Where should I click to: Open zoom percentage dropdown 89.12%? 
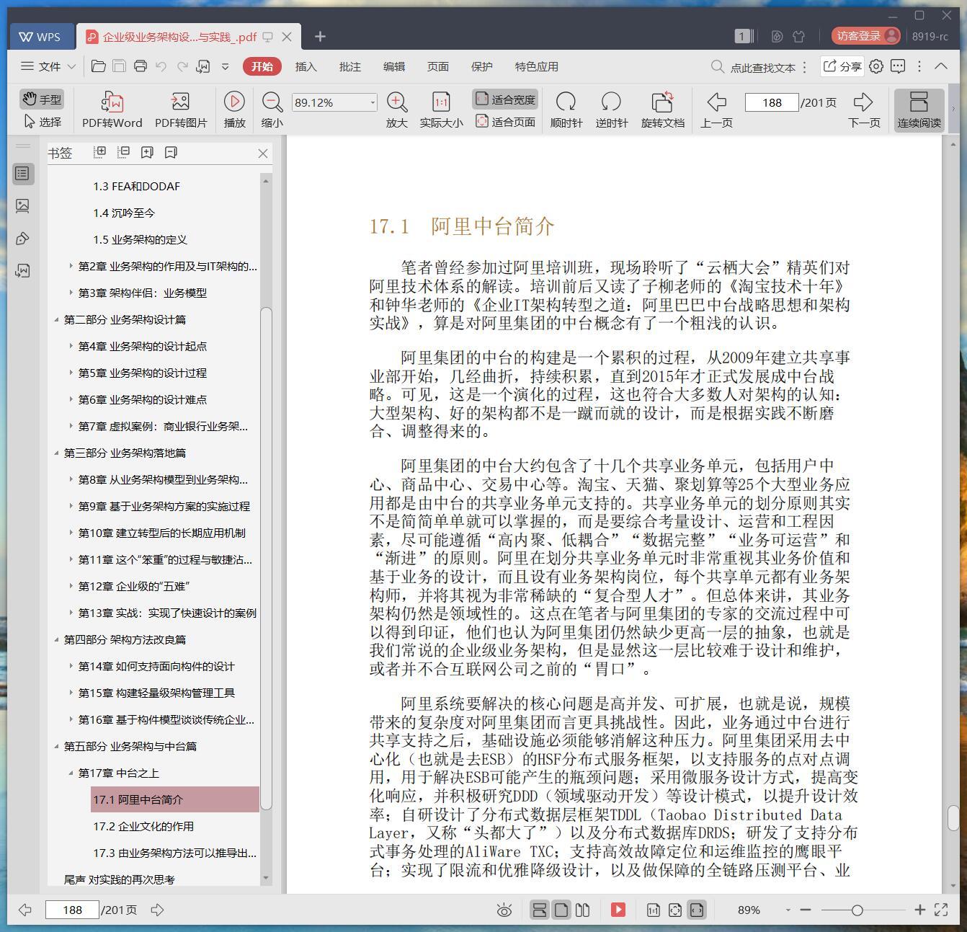pos(373,102)
